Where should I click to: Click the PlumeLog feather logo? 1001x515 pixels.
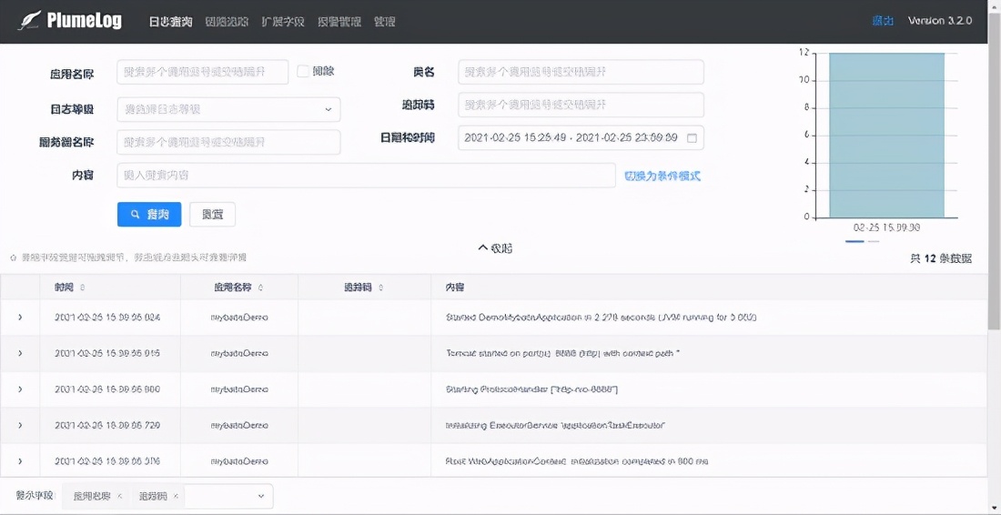(x=29, y=21)
